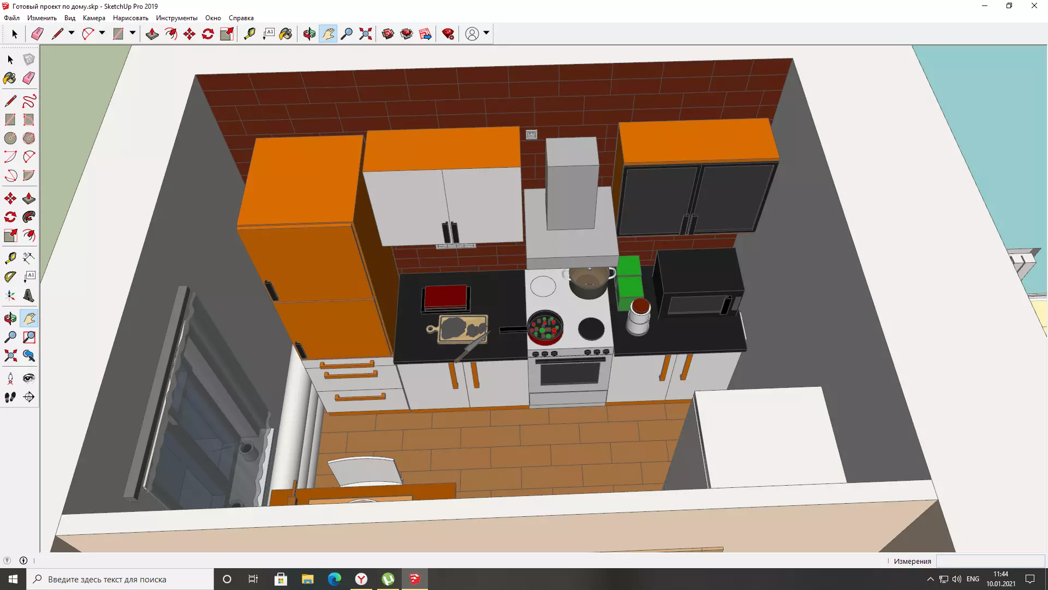Click the Измерения measurements input box
This screenshot has height=590, width=1048.
point(990,561)
